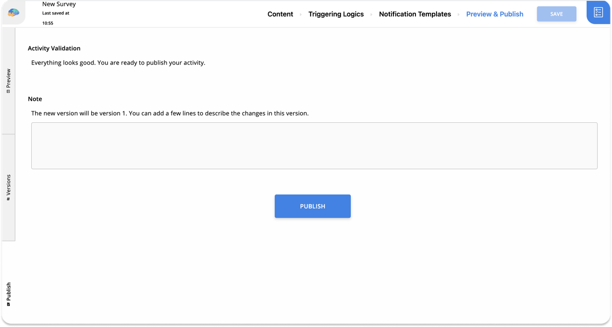Click the SAVE button

556,14
